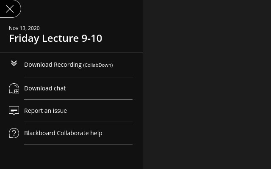The image size is (271, 169).
Task: Click the chat bubble download icon
Action: [x=14, y=88]
